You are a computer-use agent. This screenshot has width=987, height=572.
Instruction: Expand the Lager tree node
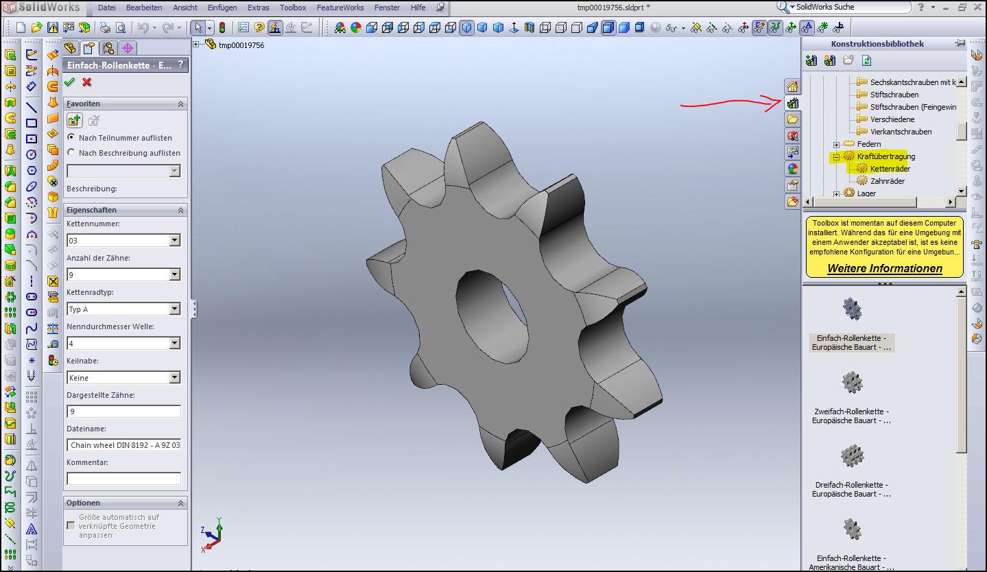(x=836, y=193)
